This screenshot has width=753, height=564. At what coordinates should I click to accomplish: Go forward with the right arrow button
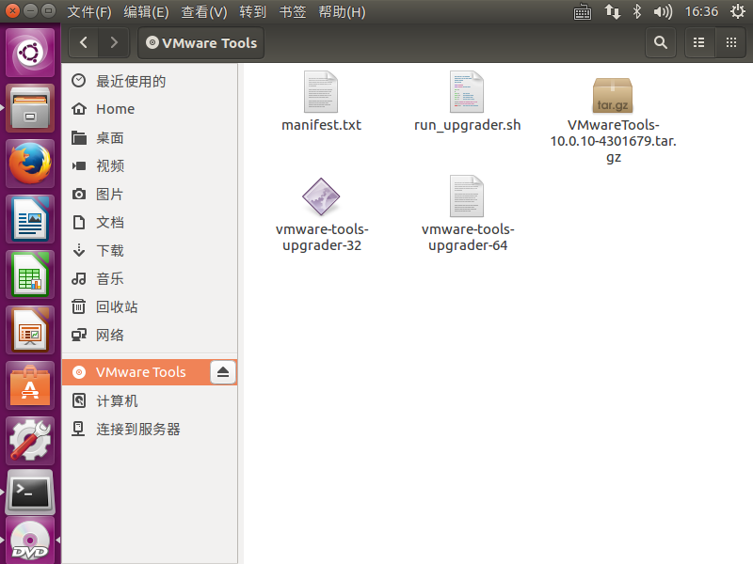(114, 42)
